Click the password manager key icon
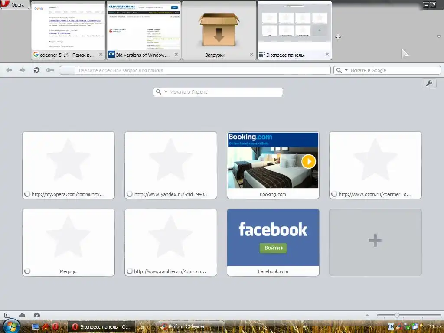 [x=50, y=70]
